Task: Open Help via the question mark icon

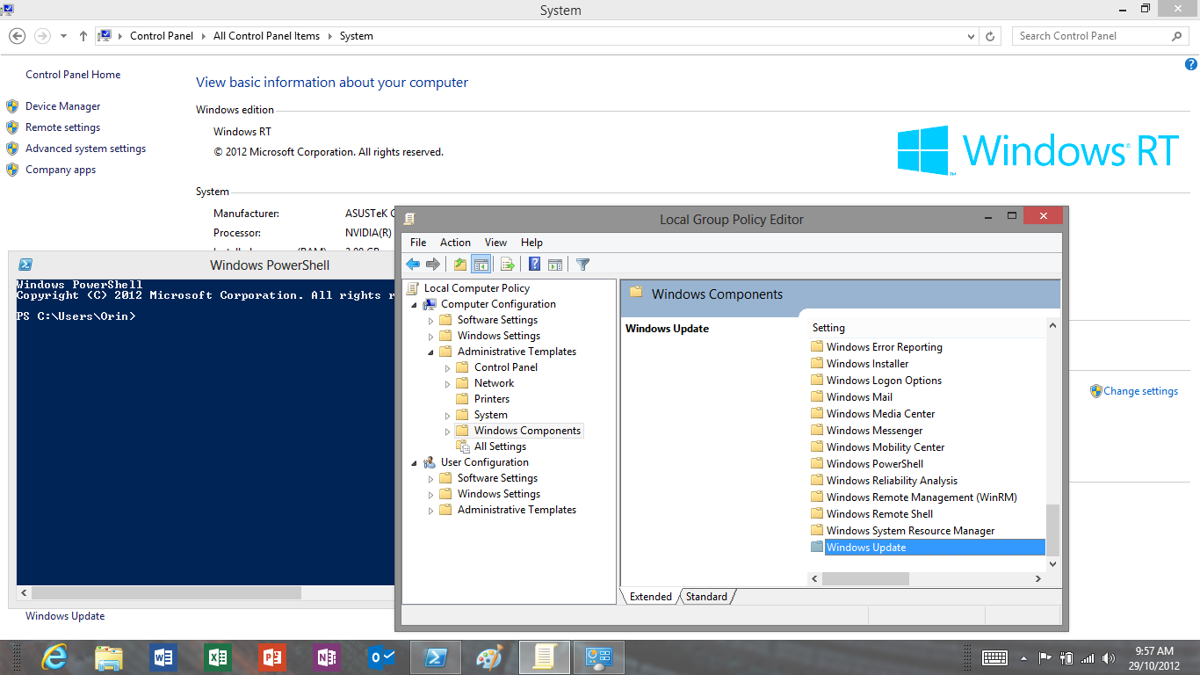Action: 534,264
